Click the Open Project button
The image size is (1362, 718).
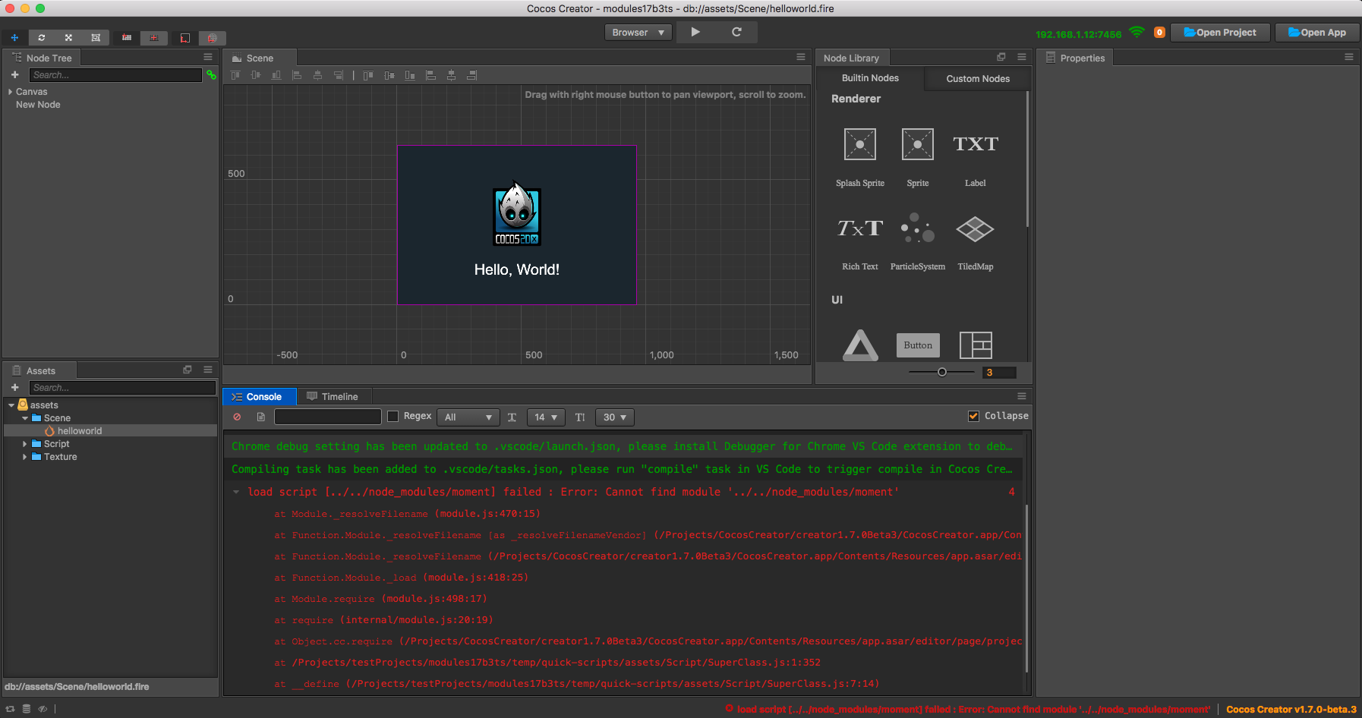(1220, 33)
